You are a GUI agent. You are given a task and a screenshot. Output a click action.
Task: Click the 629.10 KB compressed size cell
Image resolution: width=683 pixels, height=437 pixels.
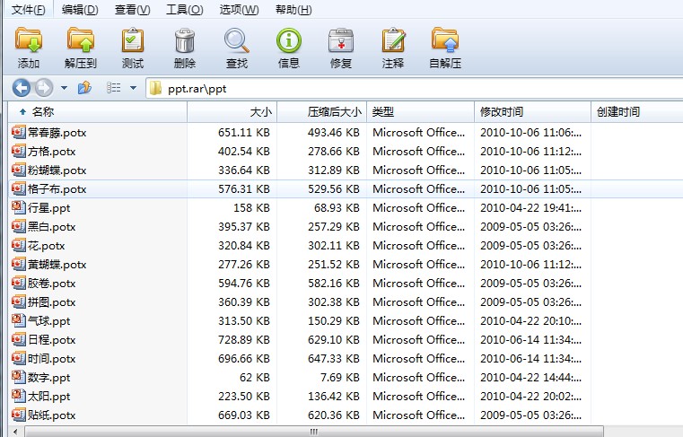334,339
